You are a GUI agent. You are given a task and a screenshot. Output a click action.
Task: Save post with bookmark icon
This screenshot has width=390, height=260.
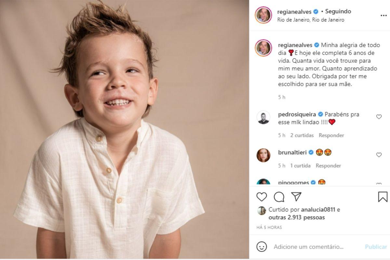383,197
